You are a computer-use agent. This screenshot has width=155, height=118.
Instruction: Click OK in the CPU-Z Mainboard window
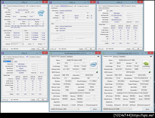click(91, 49)
